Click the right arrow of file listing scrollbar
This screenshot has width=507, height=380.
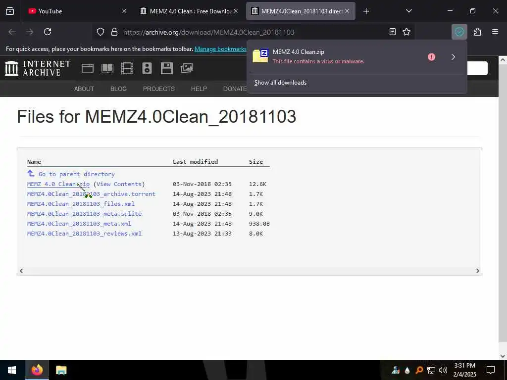(x=478, y=271)
